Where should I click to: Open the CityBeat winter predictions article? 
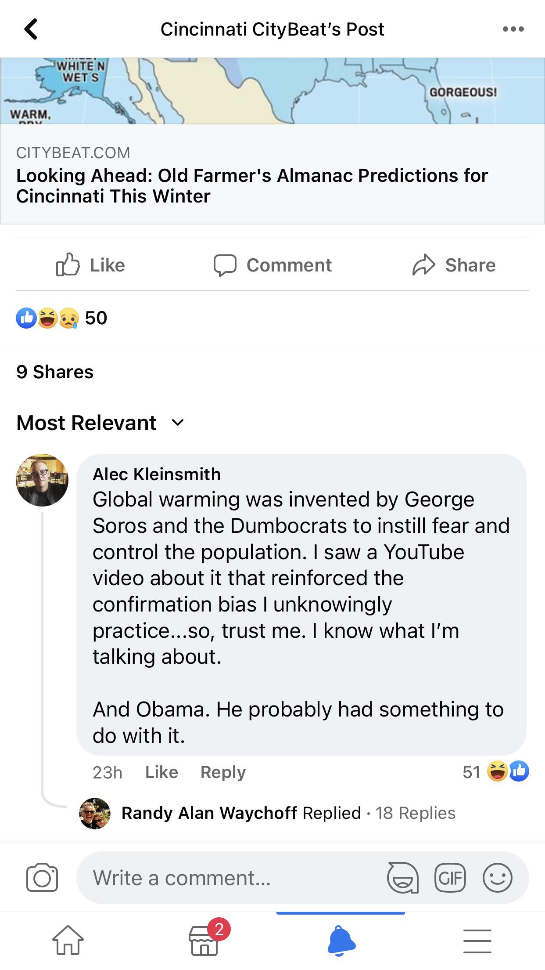252,185
